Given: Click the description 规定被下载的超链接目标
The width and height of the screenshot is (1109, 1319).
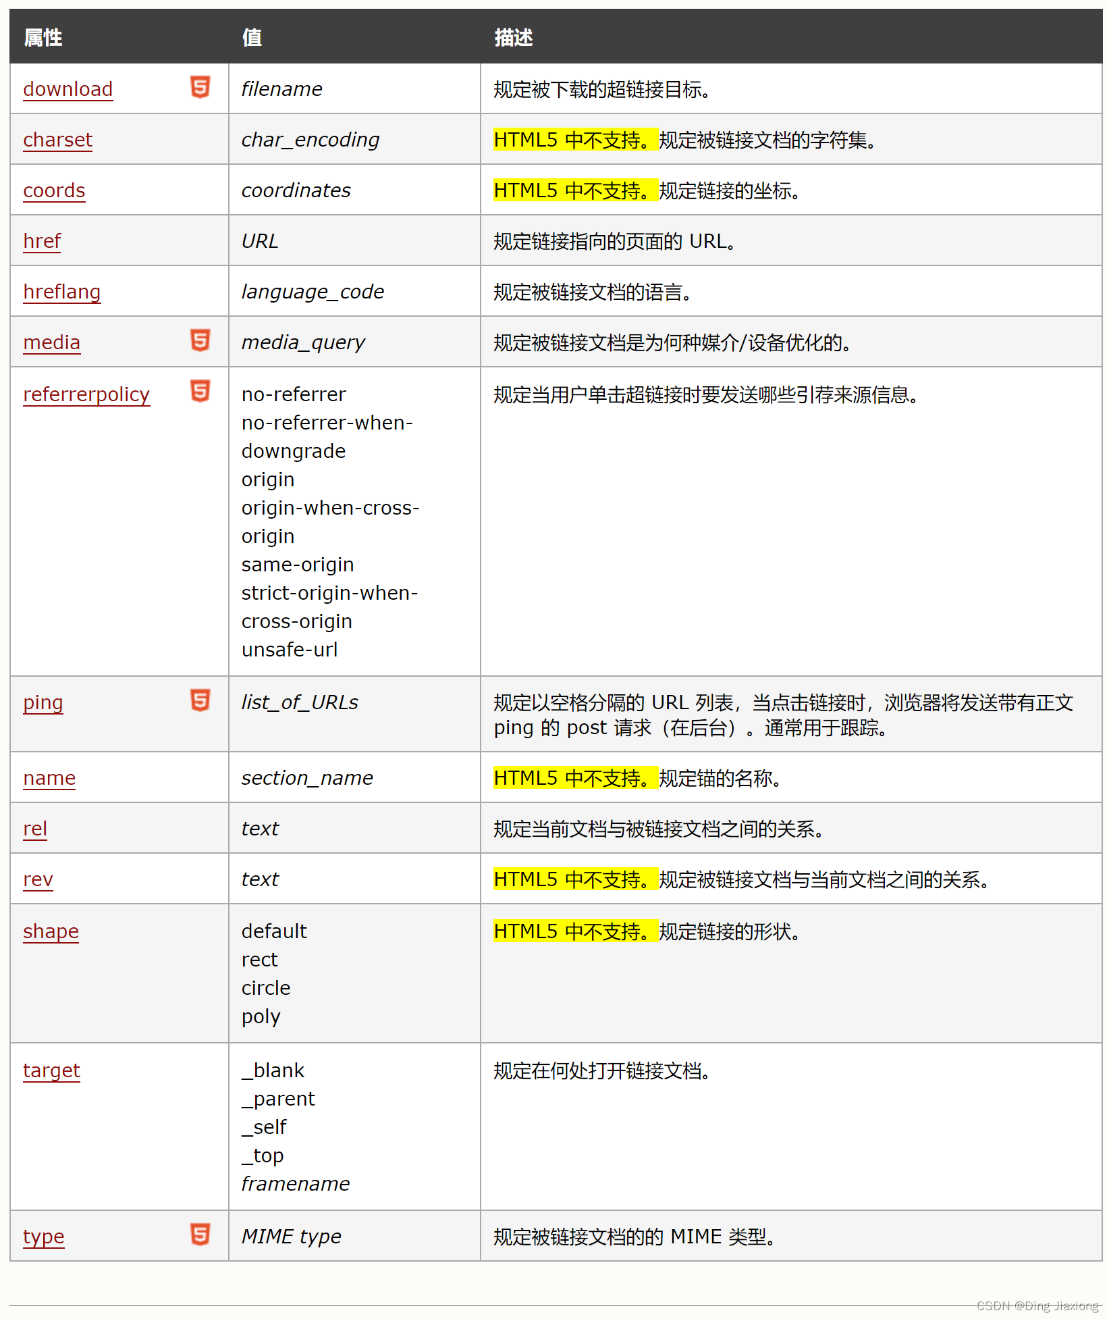Looking at the screenshot, I should tap(602, 89).
